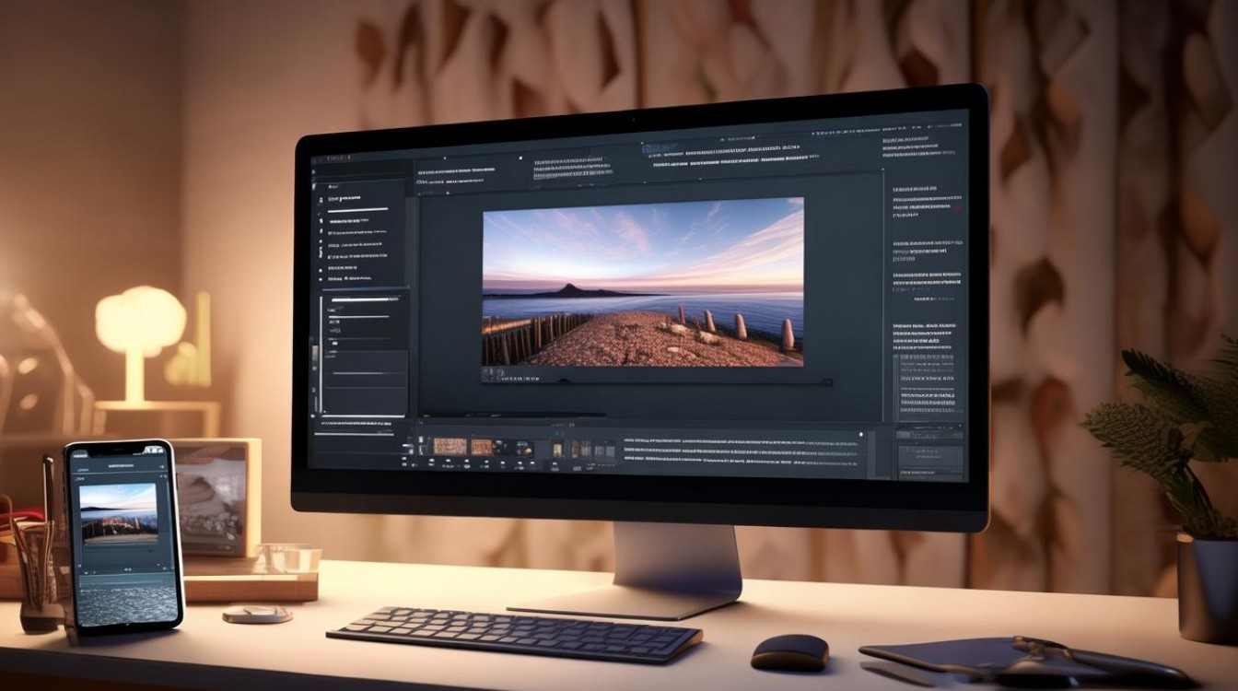The height and width of the screenshot is (691, 1238).
Task: Tap the landscape preview on the phone screen
Action: (118, 513)
